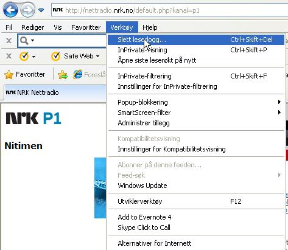The width and height of the screenshot is (288, 250).
Task: Click the Internet Explorer suggested sites icon
Action: [x=78, y=74]
